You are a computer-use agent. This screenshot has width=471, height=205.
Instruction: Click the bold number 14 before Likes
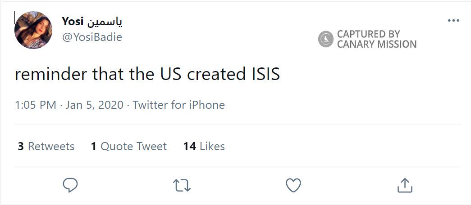(189, 146)
